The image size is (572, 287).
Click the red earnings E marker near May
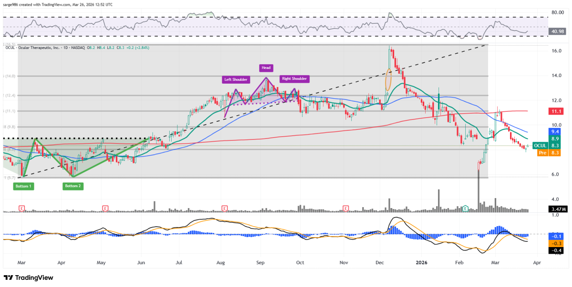click(x=104, y=209)
